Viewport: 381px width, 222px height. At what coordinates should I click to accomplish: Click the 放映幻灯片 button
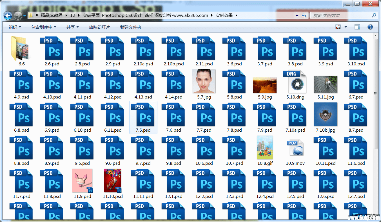pos(99,27)
